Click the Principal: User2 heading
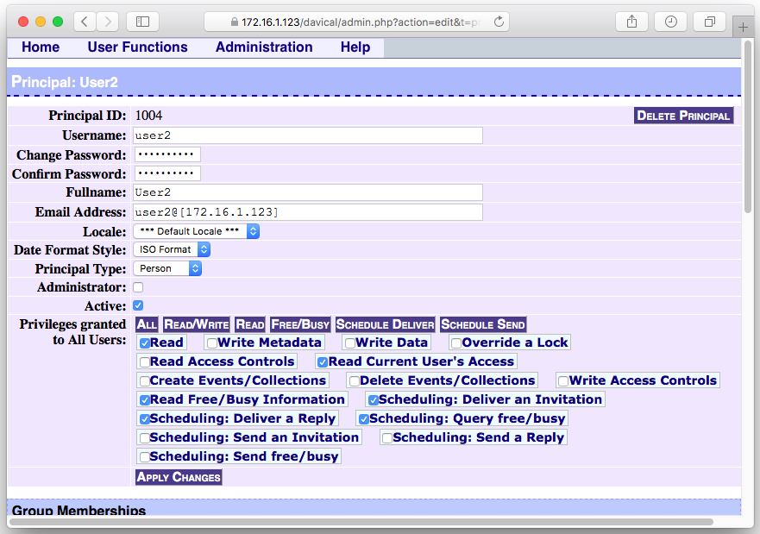This screenshot has height=534, width=760. (x=65, y=82)
